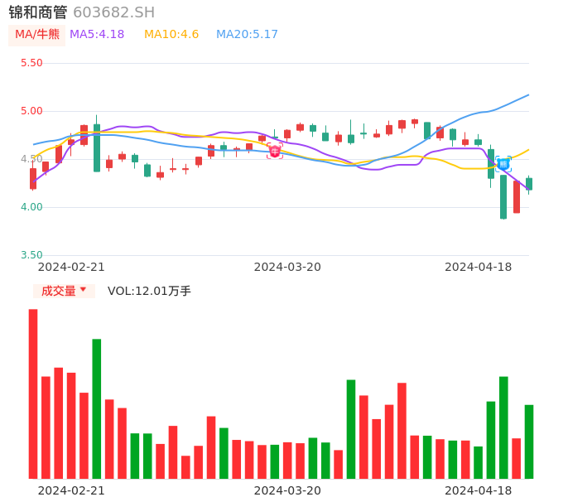The height and width of the screenshot is (502, 568).
Task: Click the 2024-03-20 date label on price axis
Action: (287, 267)
